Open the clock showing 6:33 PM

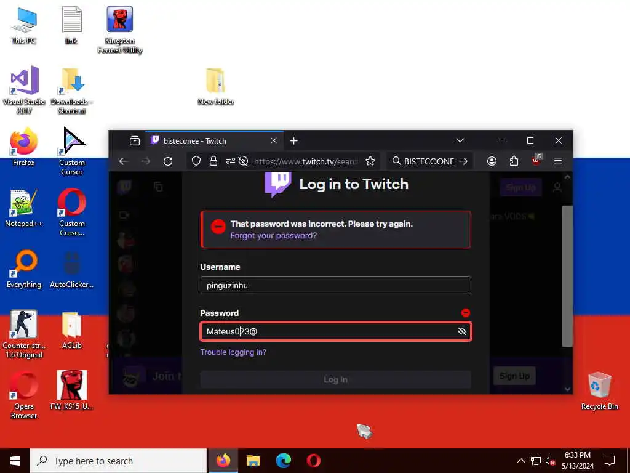pos(577,461)
